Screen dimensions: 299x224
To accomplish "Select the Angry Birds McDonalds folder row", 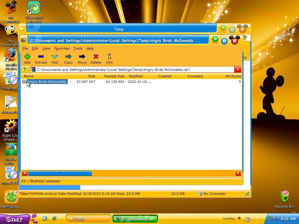I will 131,82.
